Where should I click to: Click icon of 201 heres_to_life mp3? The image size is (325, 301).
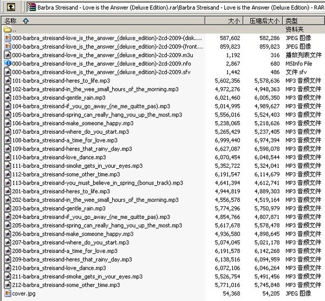point(8,191)
